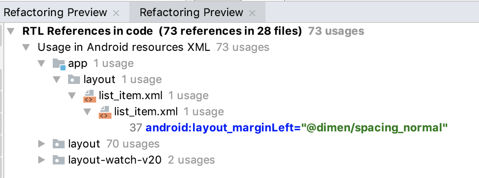Collapse the upper list_item.xml node
479x178 pixels.
point(72,96)
